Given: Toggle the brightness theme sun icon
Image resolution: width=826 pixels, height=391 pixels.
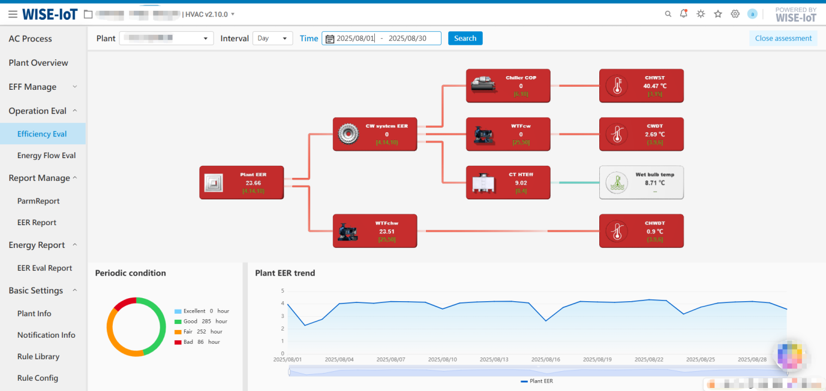Looking at the screenshot, I should (701, 14).
